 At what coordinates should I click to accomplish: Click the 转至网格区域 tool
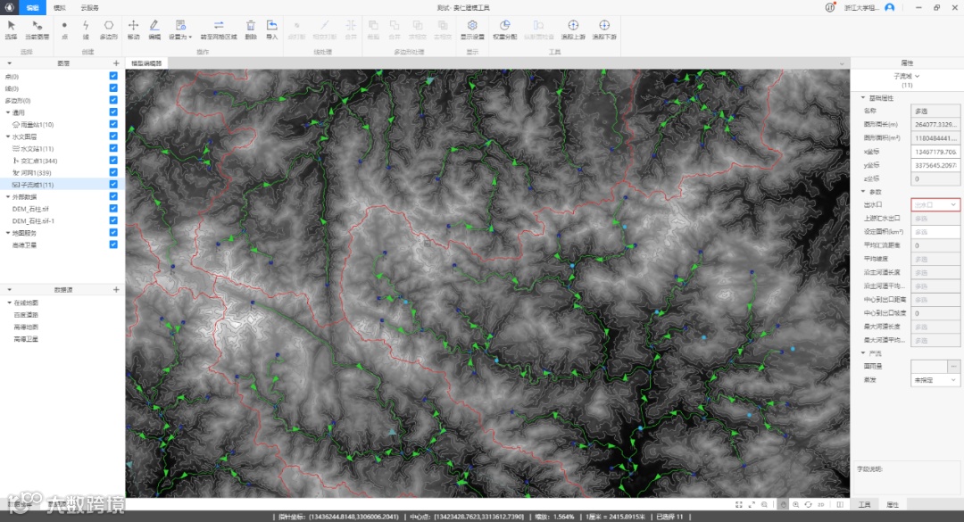click(219, 29)
